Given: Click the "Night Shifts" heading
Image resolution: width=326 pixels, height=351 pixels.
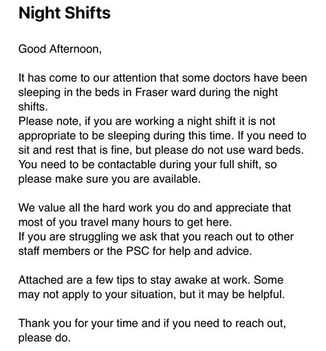Looking at the screenshot, I should pyautogui.click(x=65, y=13).
